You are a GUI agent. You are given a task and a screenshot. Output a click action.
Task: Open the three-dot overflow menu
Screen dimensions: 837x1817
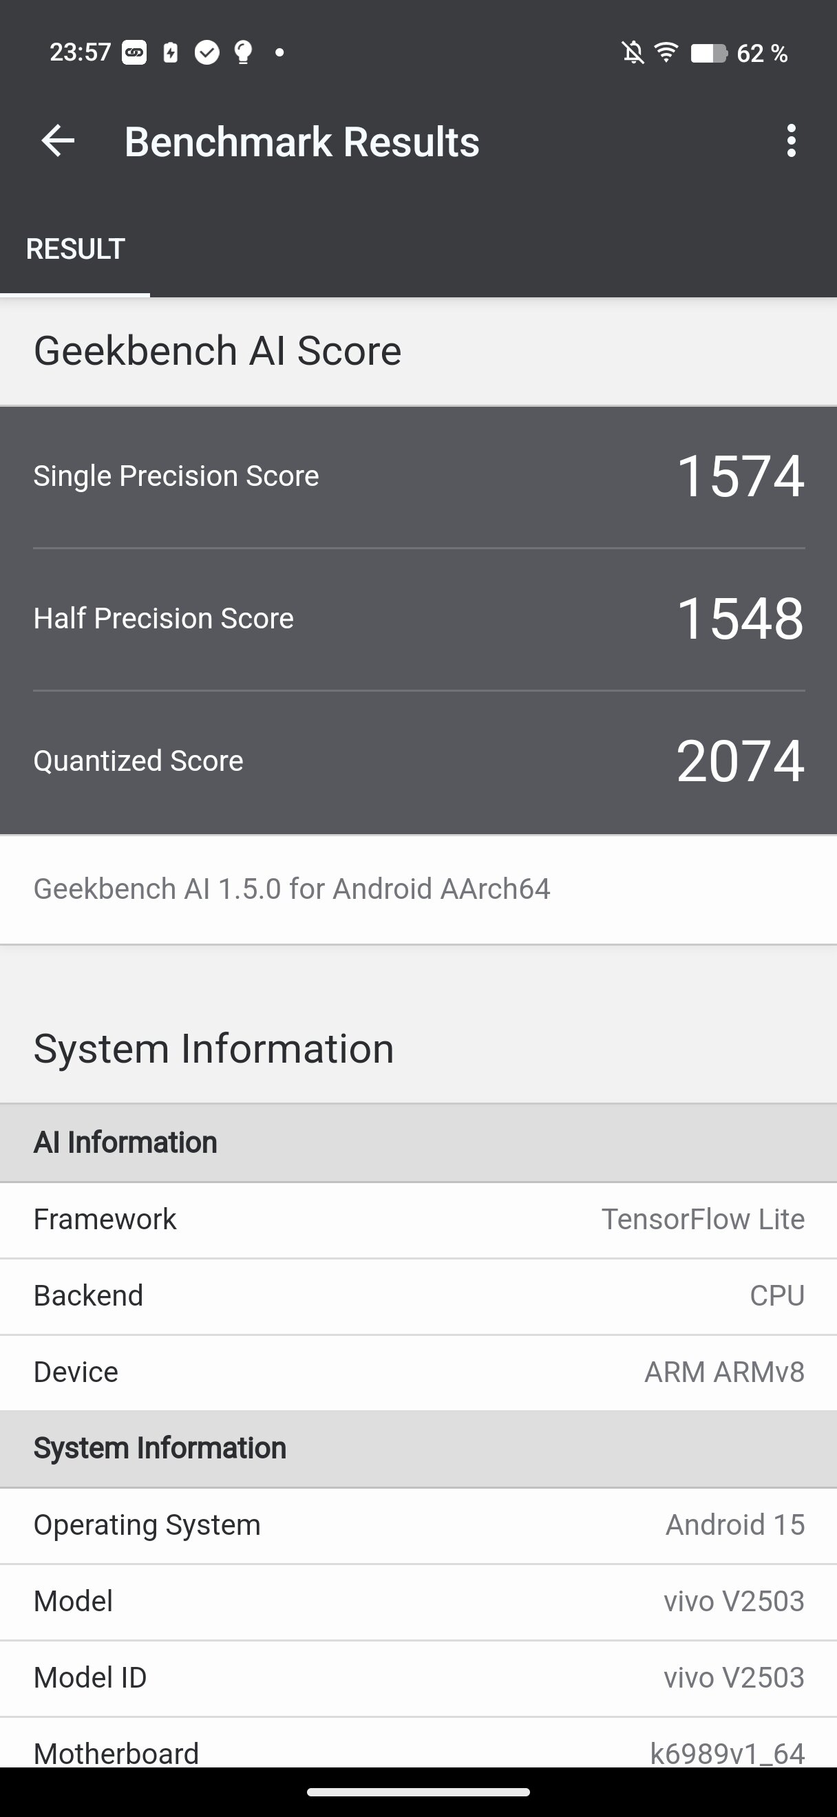coord(791,141)
